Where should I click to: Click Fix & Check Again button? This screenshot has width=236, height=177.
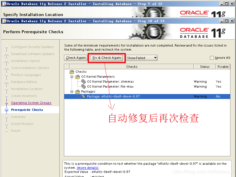(107, 58)
